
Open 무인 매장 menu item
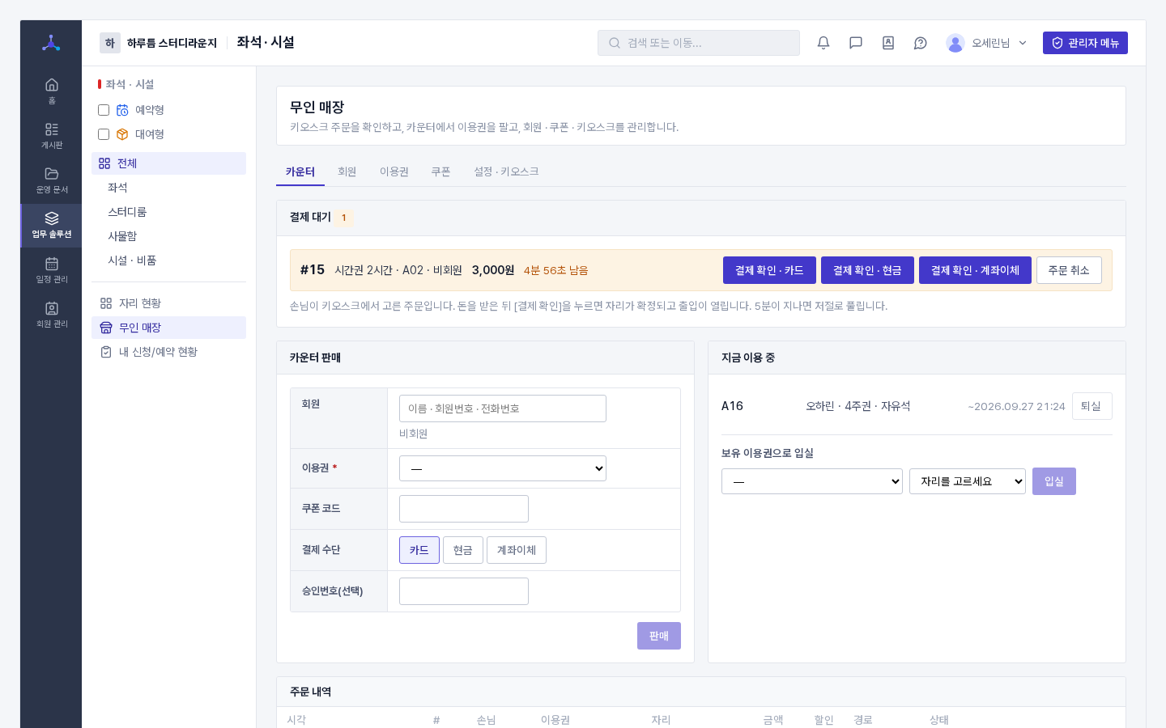click(168, 328)
